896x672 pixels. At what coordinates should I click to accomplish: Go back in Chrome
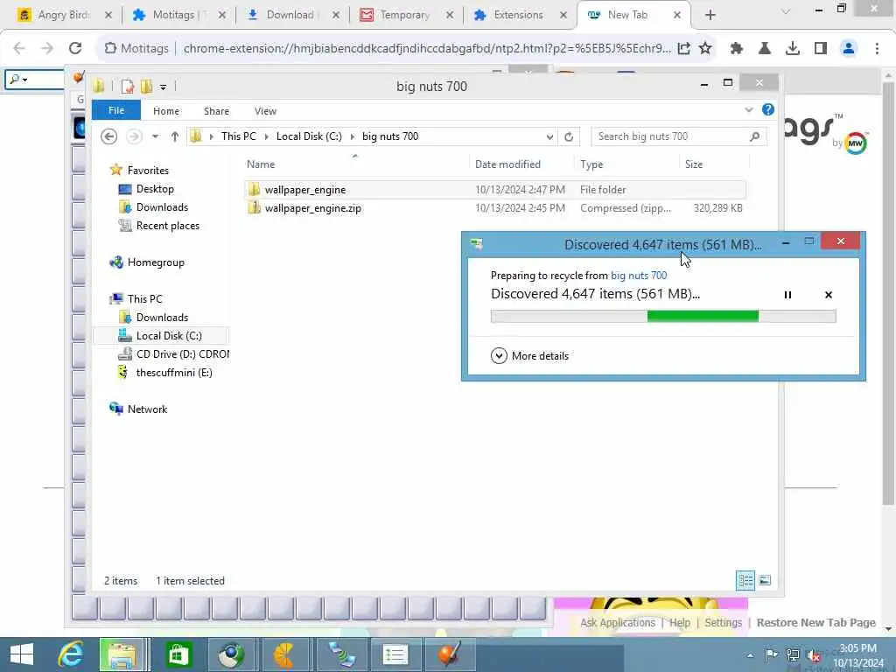pyautogui.click(x=19, y=49)
